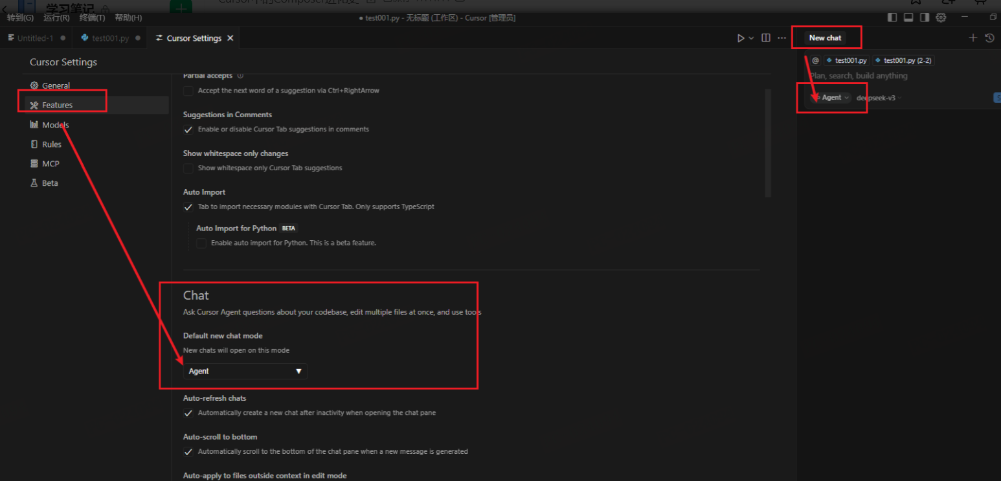Select Features in settings sidebar
Screen dimensions: 1001x481
click(x=97, y=105)
